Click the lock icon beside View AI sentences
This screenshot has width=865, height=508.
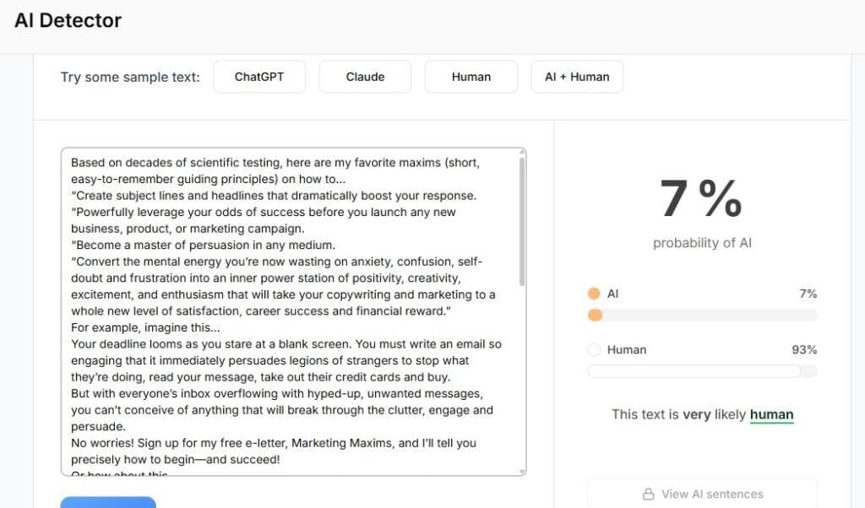tap(649, 494)
